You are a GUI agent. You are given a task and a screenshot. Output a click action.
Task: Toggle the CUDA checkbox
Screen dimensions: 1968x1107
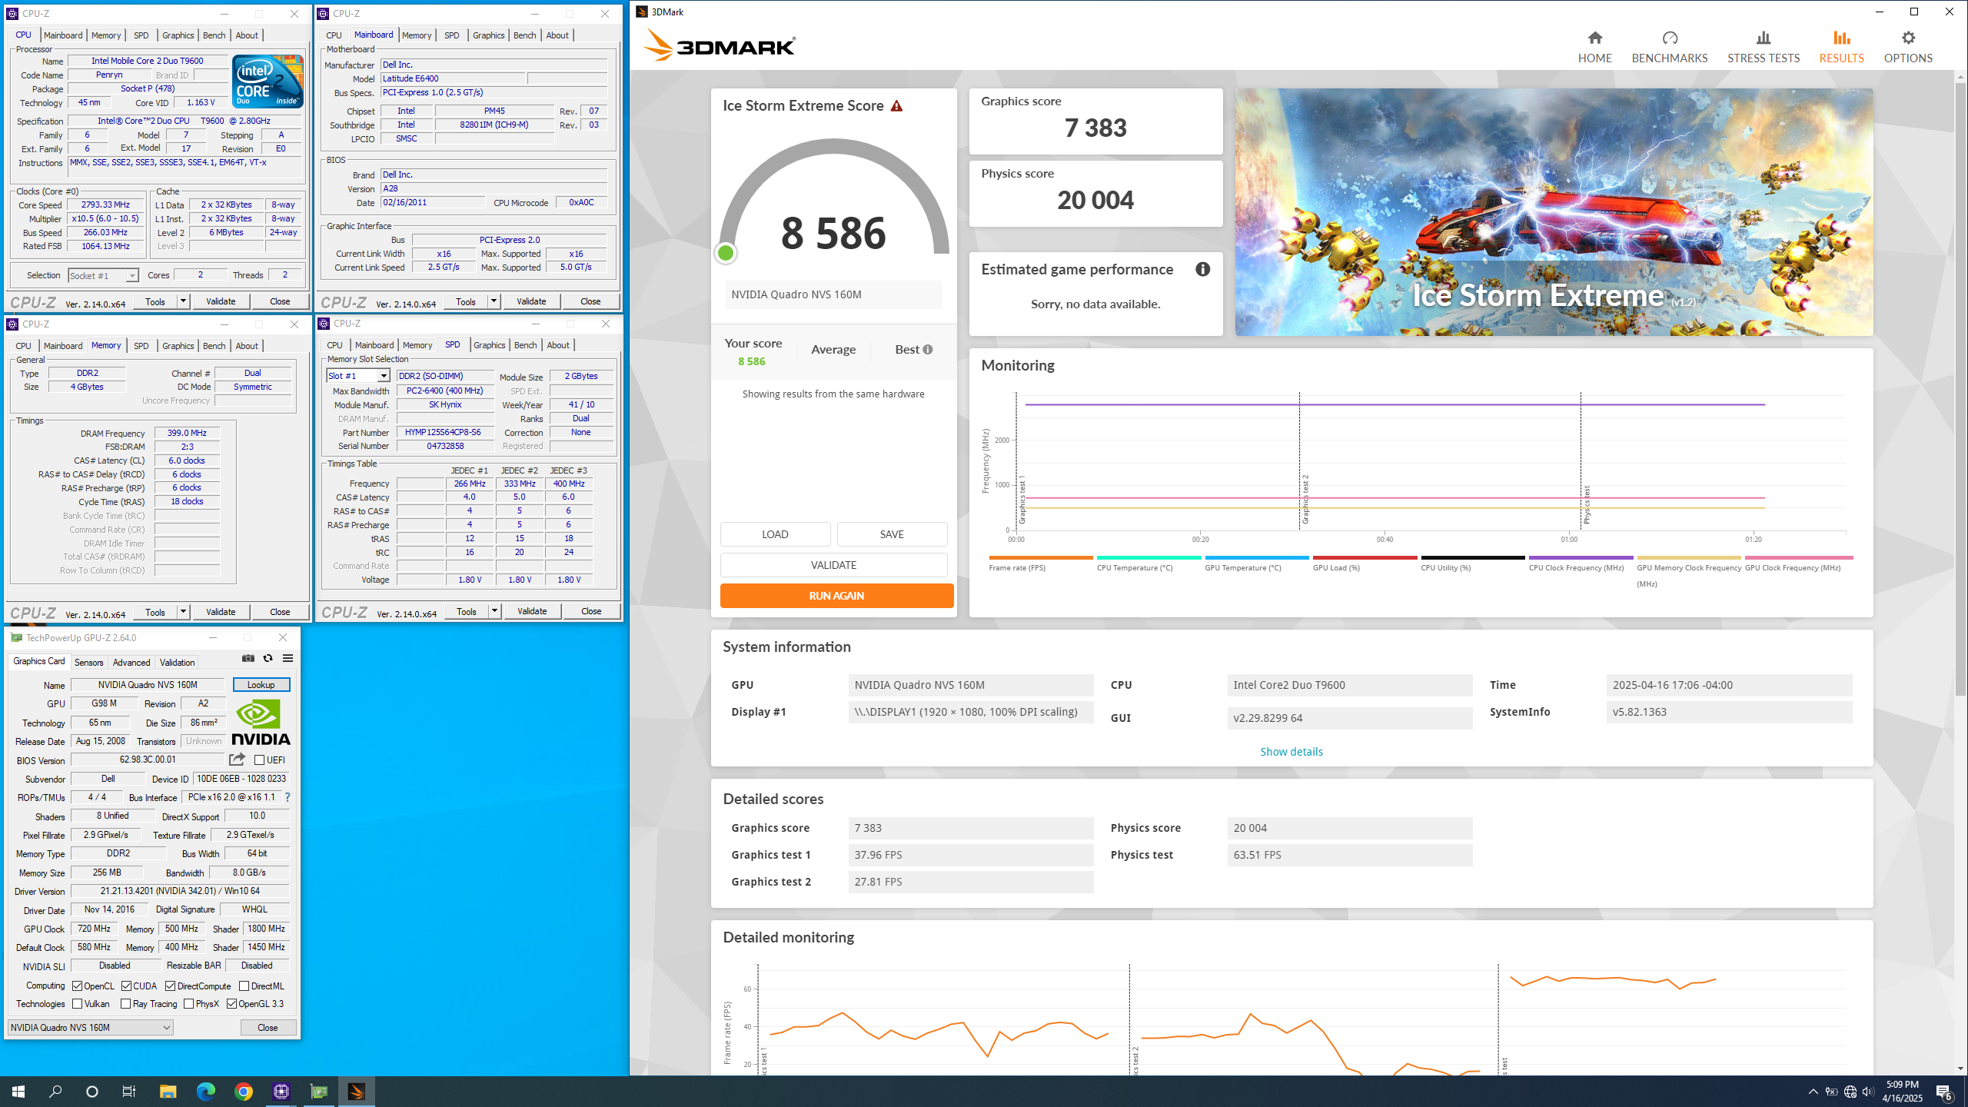(126, 986)
